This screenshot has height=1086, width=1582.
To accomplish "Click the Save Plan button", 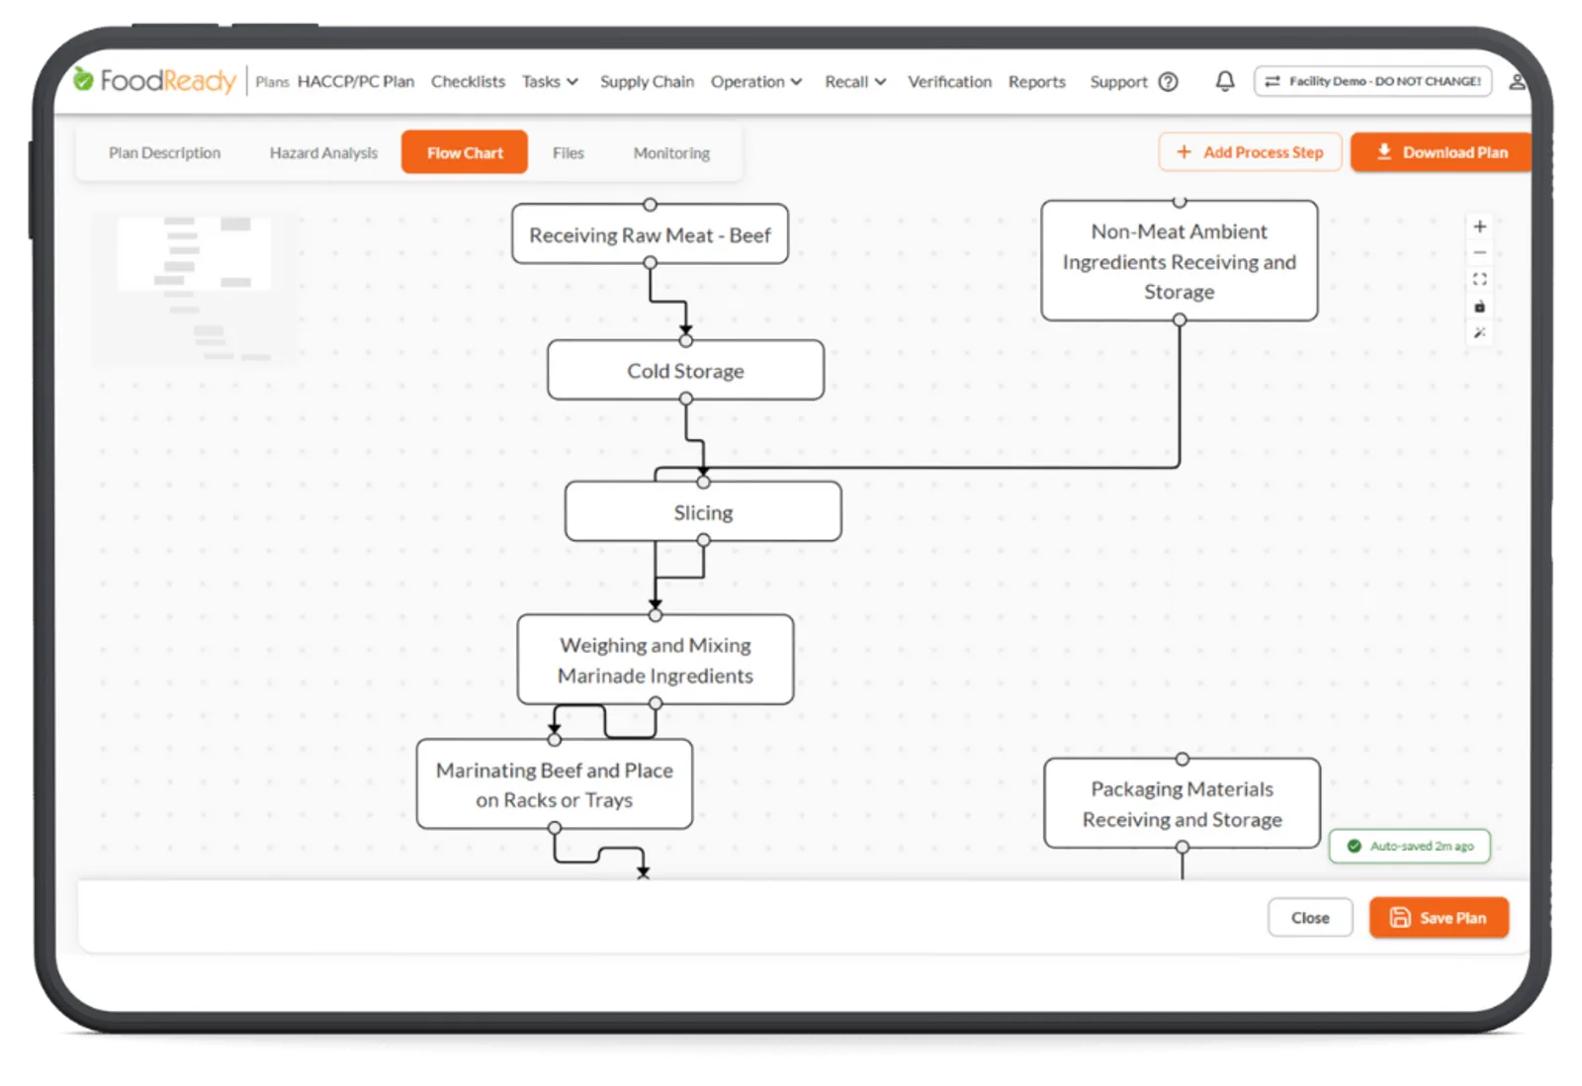I will coord(1439,918).
